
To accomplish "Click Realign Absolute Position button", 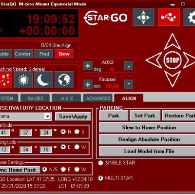I will coord(147,139).
